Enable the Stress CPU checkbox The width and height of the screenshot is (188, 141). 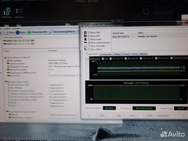(89, 33)
